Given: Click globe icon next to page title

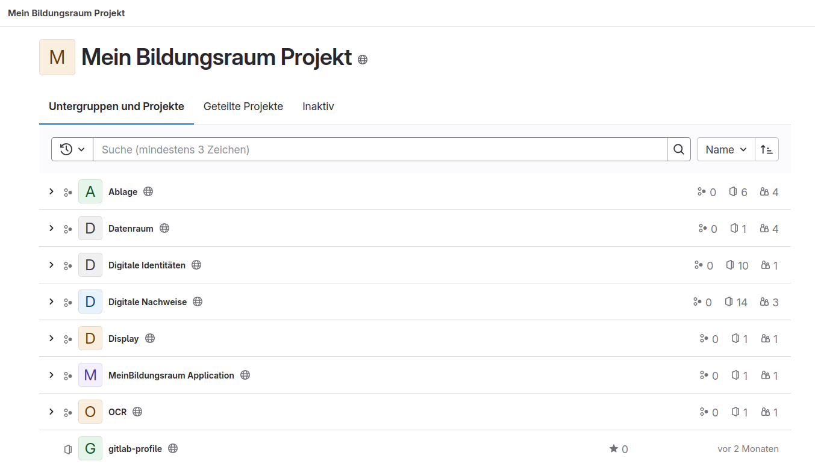Looking at the screenshot, I should click(x=363, y=60).
